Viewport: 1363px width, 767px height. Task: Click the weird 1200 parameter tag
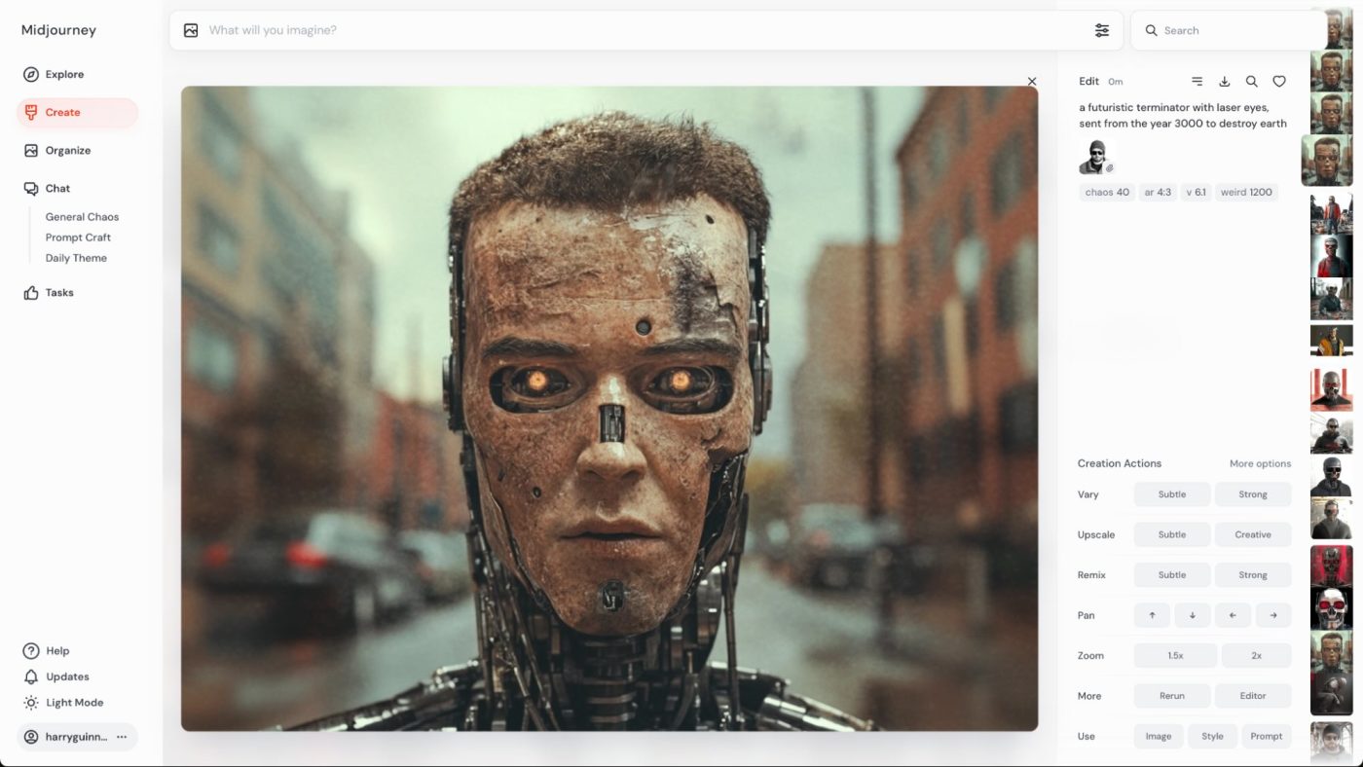coord(1246,192)
